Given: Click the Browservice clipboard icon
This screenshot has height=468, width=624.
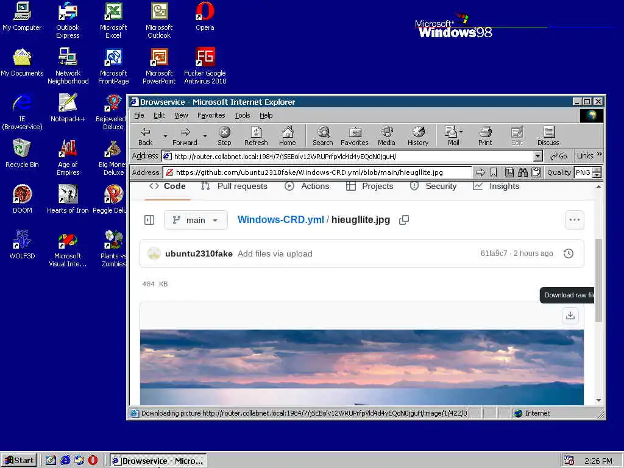Looking at the screenshot, I should (536, 172).
